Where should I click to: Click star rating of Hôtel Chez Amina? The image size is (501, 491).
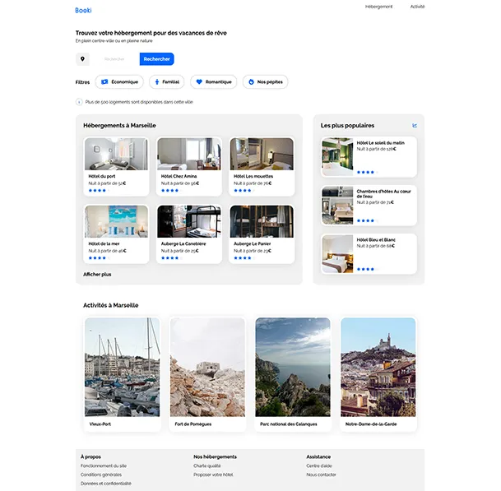click(172, 190)
